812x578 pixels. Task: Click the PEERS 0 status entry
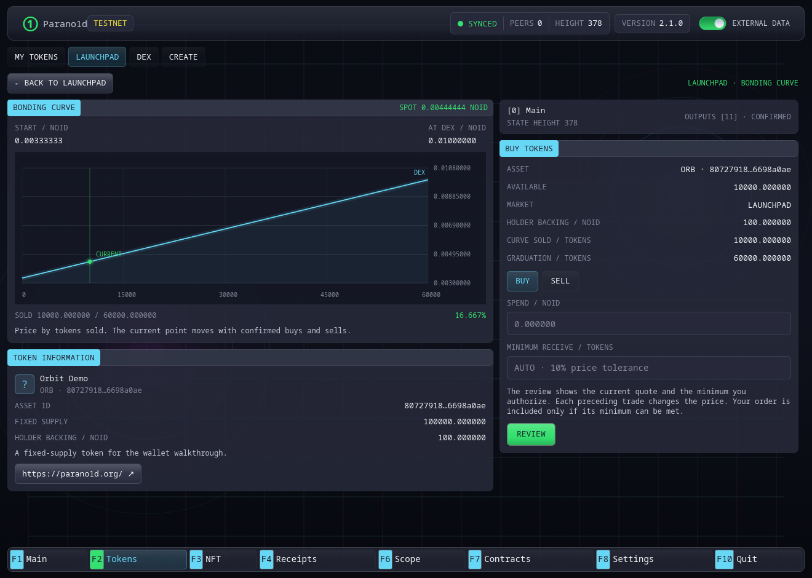tap(526, 23)
